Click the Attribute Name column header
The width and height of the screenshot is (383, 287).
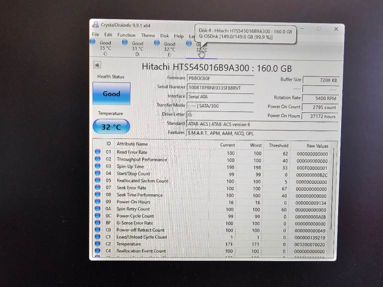click(132, 143)
